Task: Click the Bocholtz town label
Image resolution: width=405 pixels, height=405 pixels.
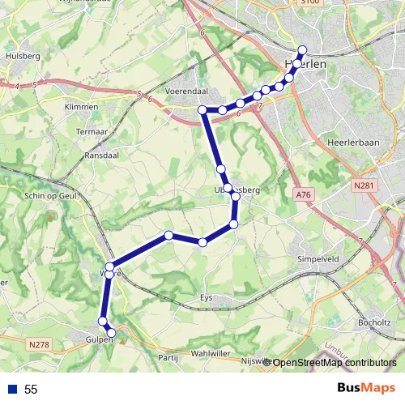Action: [x=374, y=322]
